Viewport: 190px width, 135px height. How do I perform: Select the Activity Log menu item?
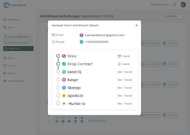click(18, 48)
